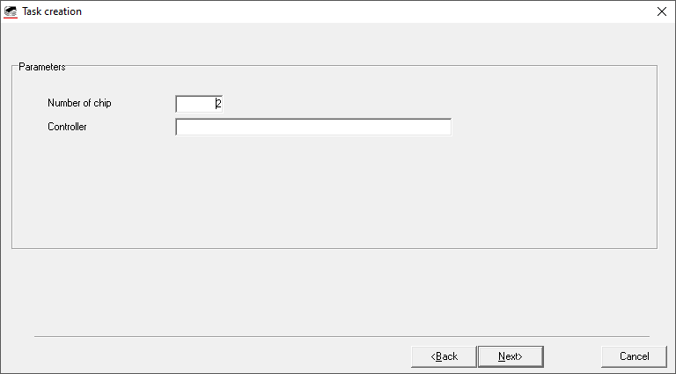Click the "Task creation" title text
The height and width of the screenshot is (374, 676).
pyautogui.click(x=52, y=11)
